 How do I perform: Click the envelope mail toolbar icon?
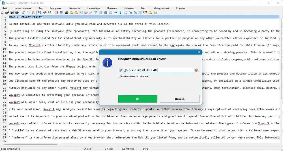pos(101,12)
